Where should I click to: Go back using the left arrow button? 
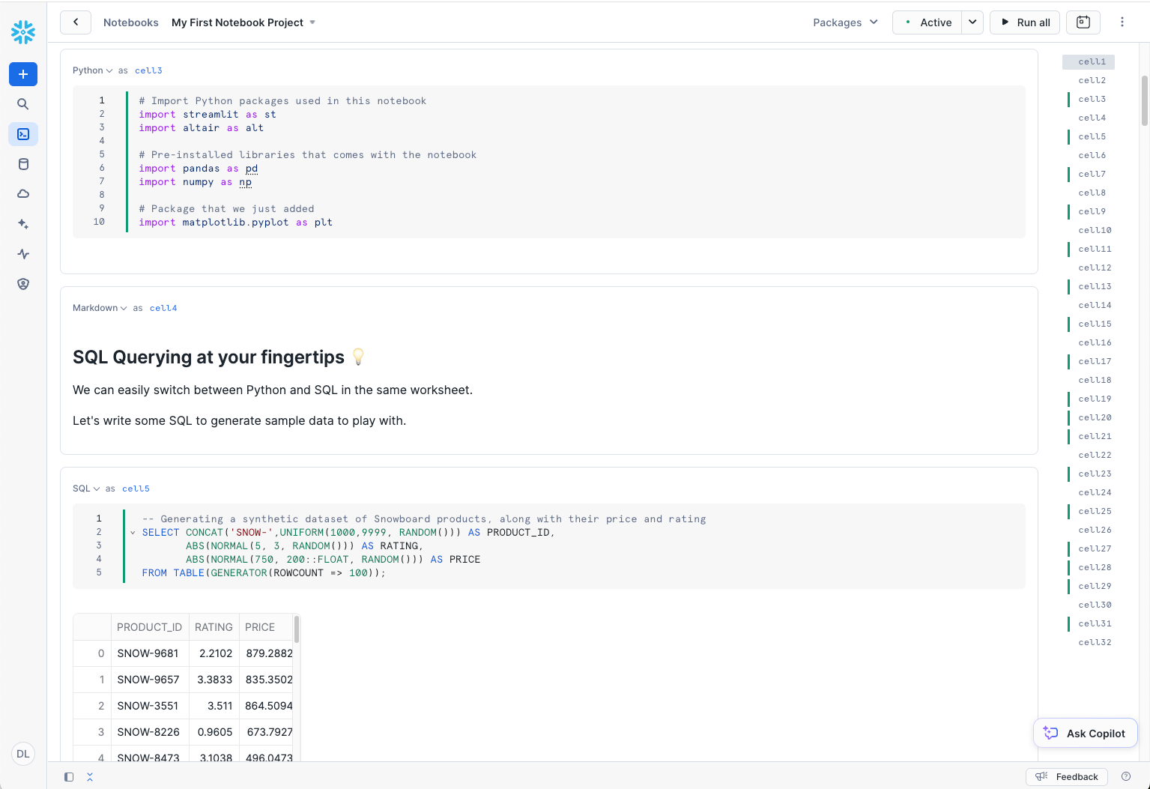(x=76, y=22)
